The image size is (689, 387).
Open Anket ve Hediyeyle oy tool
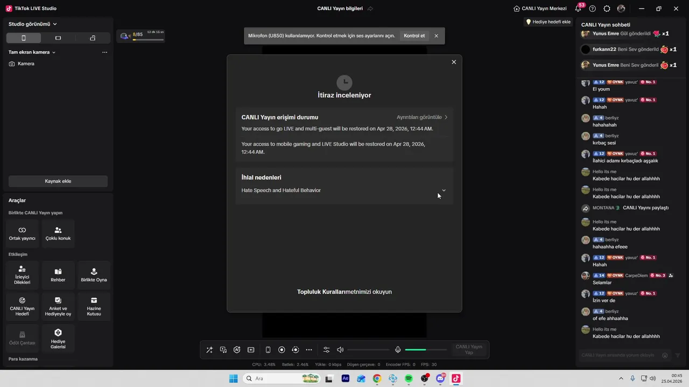coord(58,306)
